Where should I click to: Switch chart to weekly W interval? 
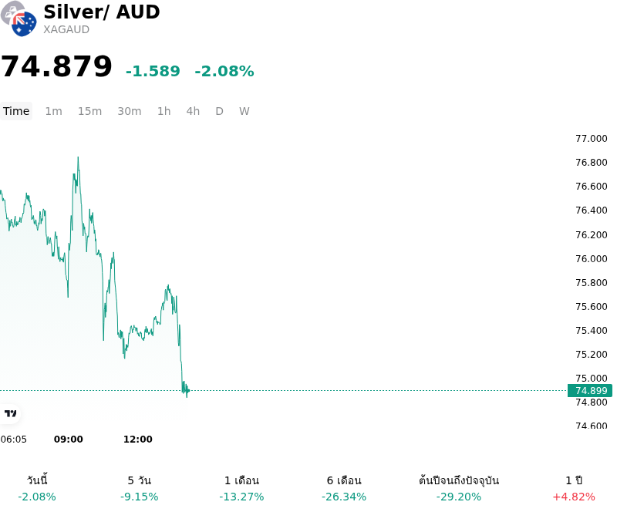click(244, 111)
